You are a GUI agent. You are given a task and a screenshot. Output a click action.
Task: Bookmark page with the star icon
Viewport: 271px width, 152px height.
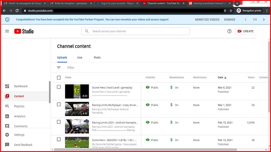[231, 11]
